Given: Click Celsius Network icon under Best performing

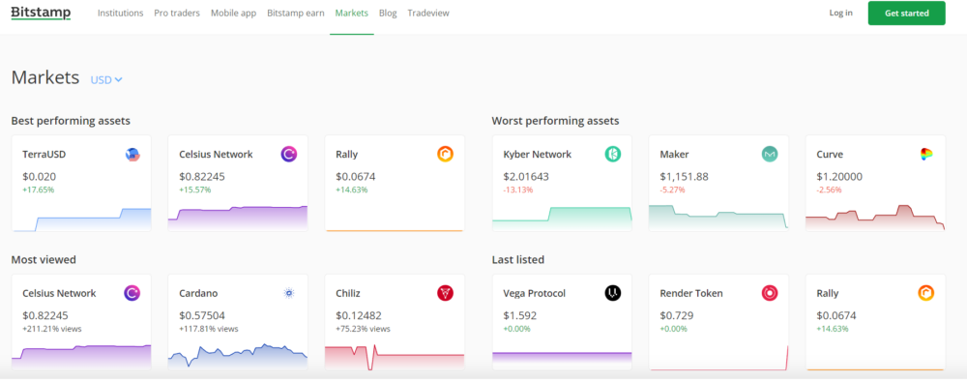Looking at the screenshot, I should pos(289,154).
